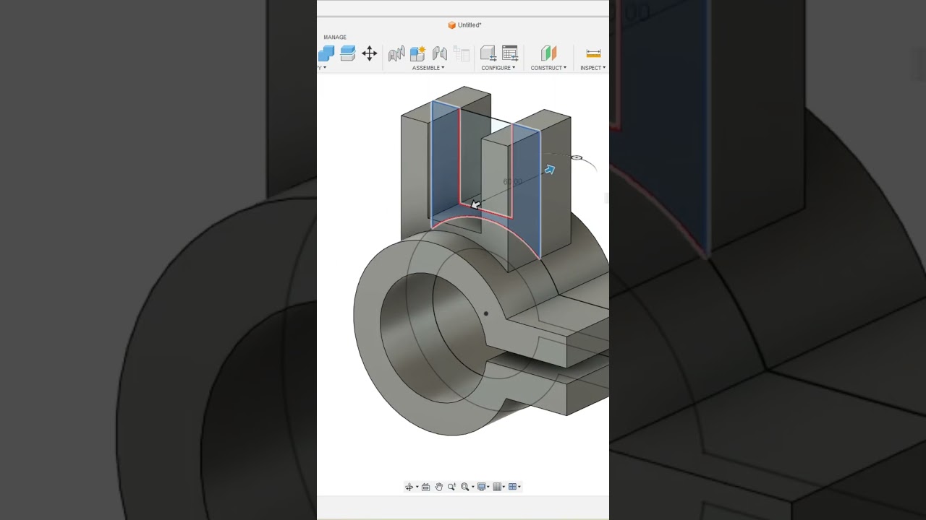926x520 pixels.
Task: Click the Orbit tool in the navigation bar
Action: [409, 487]
